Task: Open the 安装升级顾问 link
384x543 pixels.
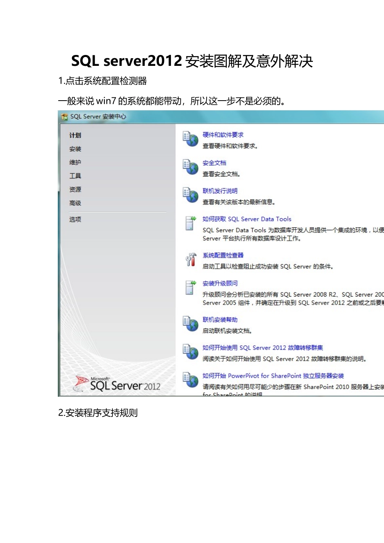Action: (220, 283)
